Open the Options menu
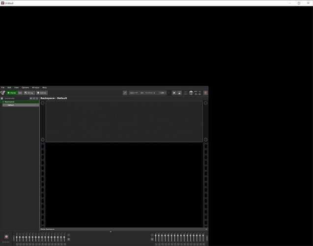313x246 pixels. [x=25, y=88]
